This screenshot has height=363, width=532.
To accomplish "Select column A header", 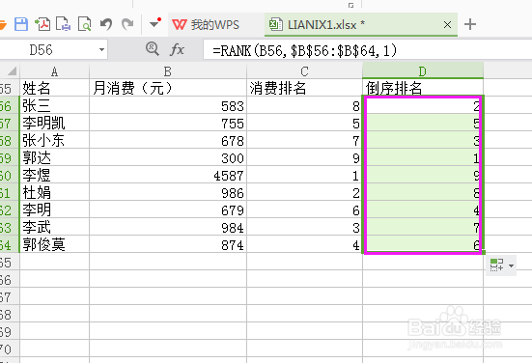I will (55, 70).
